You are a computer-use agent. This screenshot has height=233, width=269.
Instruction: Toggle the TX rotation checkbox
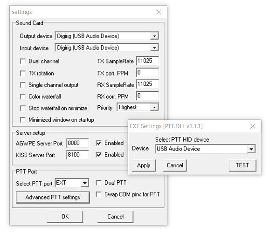(x=23, y=73)
